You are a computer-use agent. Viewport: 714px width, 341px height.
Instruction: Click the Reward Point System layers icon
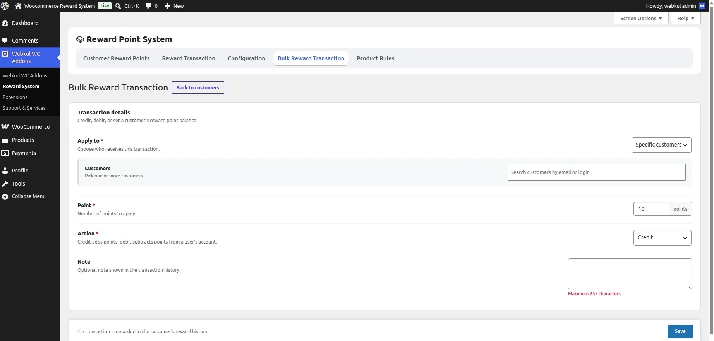coord(80,39)
